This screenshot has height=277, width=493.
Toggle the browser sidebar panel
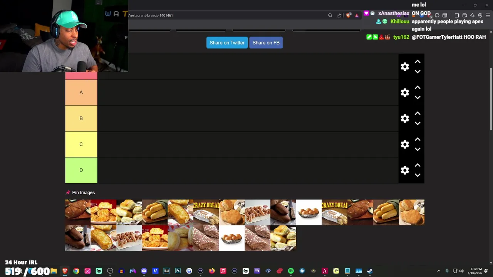click(457, 15)
